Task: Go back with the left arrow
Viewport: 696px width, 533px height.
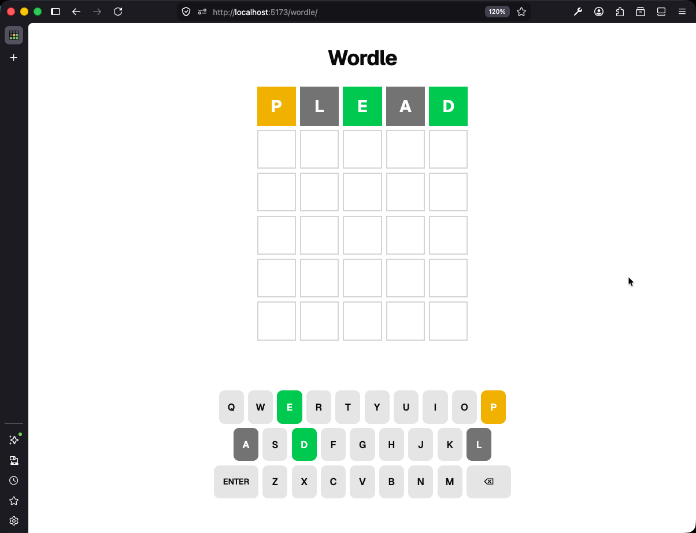Action: point(76,12)
